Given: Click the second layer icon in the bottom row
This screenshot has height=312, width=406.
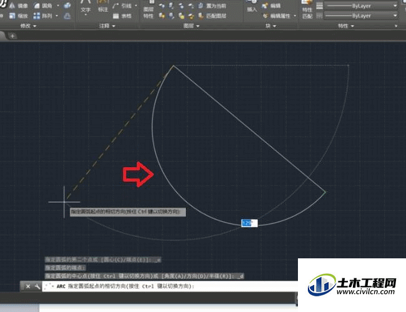Looking at the screenshot, I should click(171, 16).
